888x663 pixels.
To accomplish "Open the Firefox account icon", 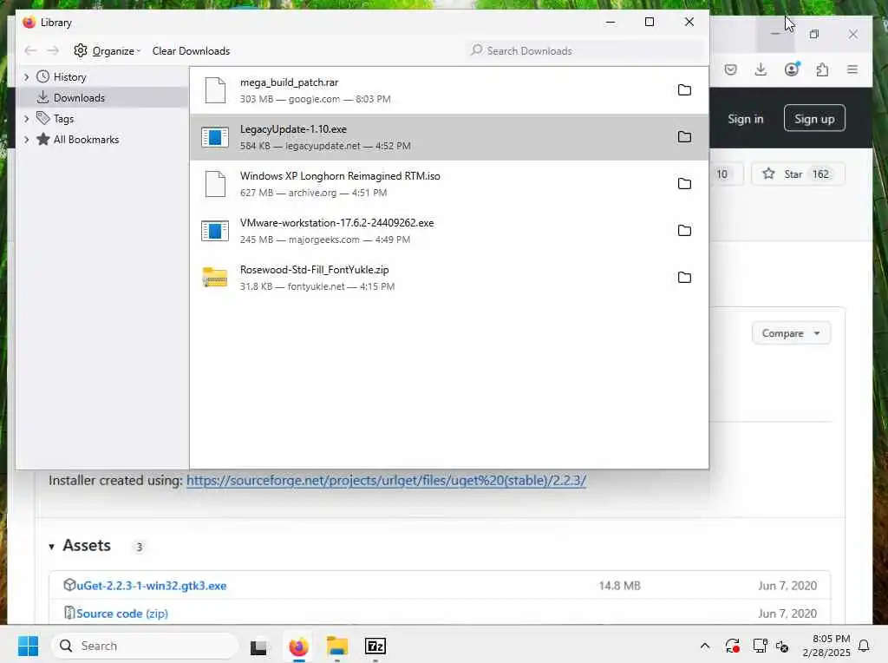I will [x=792, y=69].
